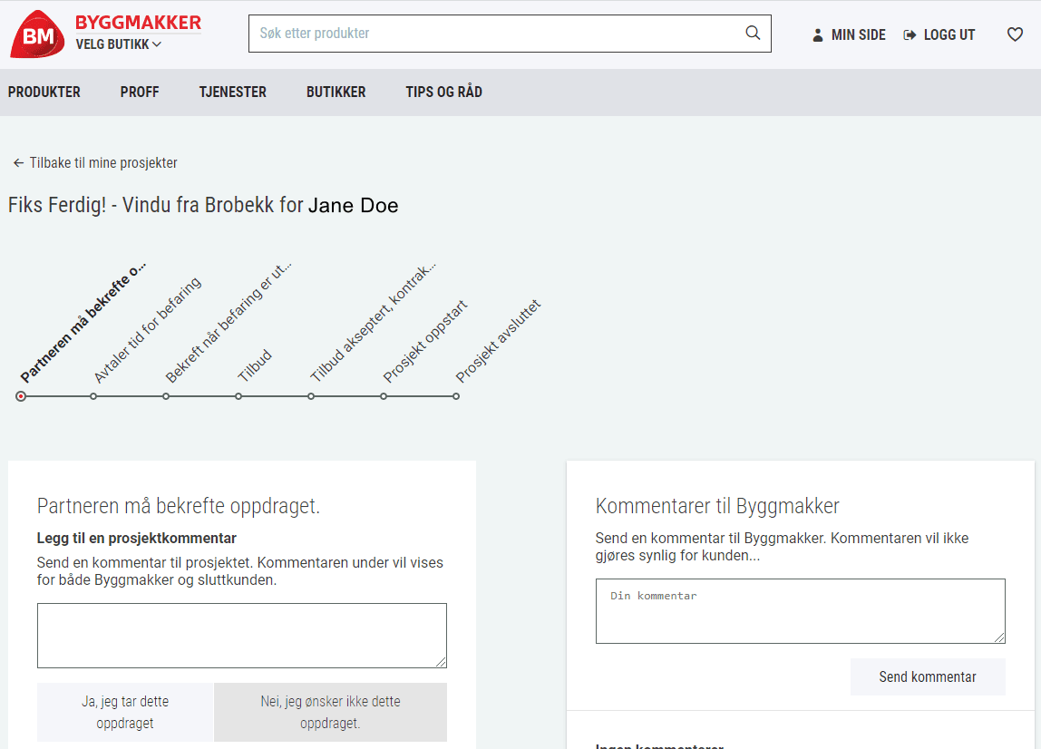Click the Min Side person icon

[x=818, y=35]
